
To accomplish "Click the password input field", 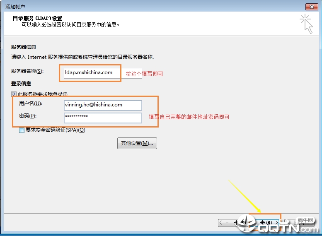I will 103,118.
